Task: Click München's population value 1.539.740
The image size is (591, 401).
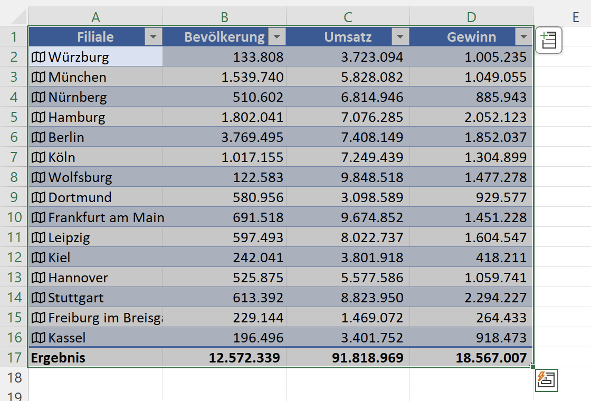Action: click(252, 77)
